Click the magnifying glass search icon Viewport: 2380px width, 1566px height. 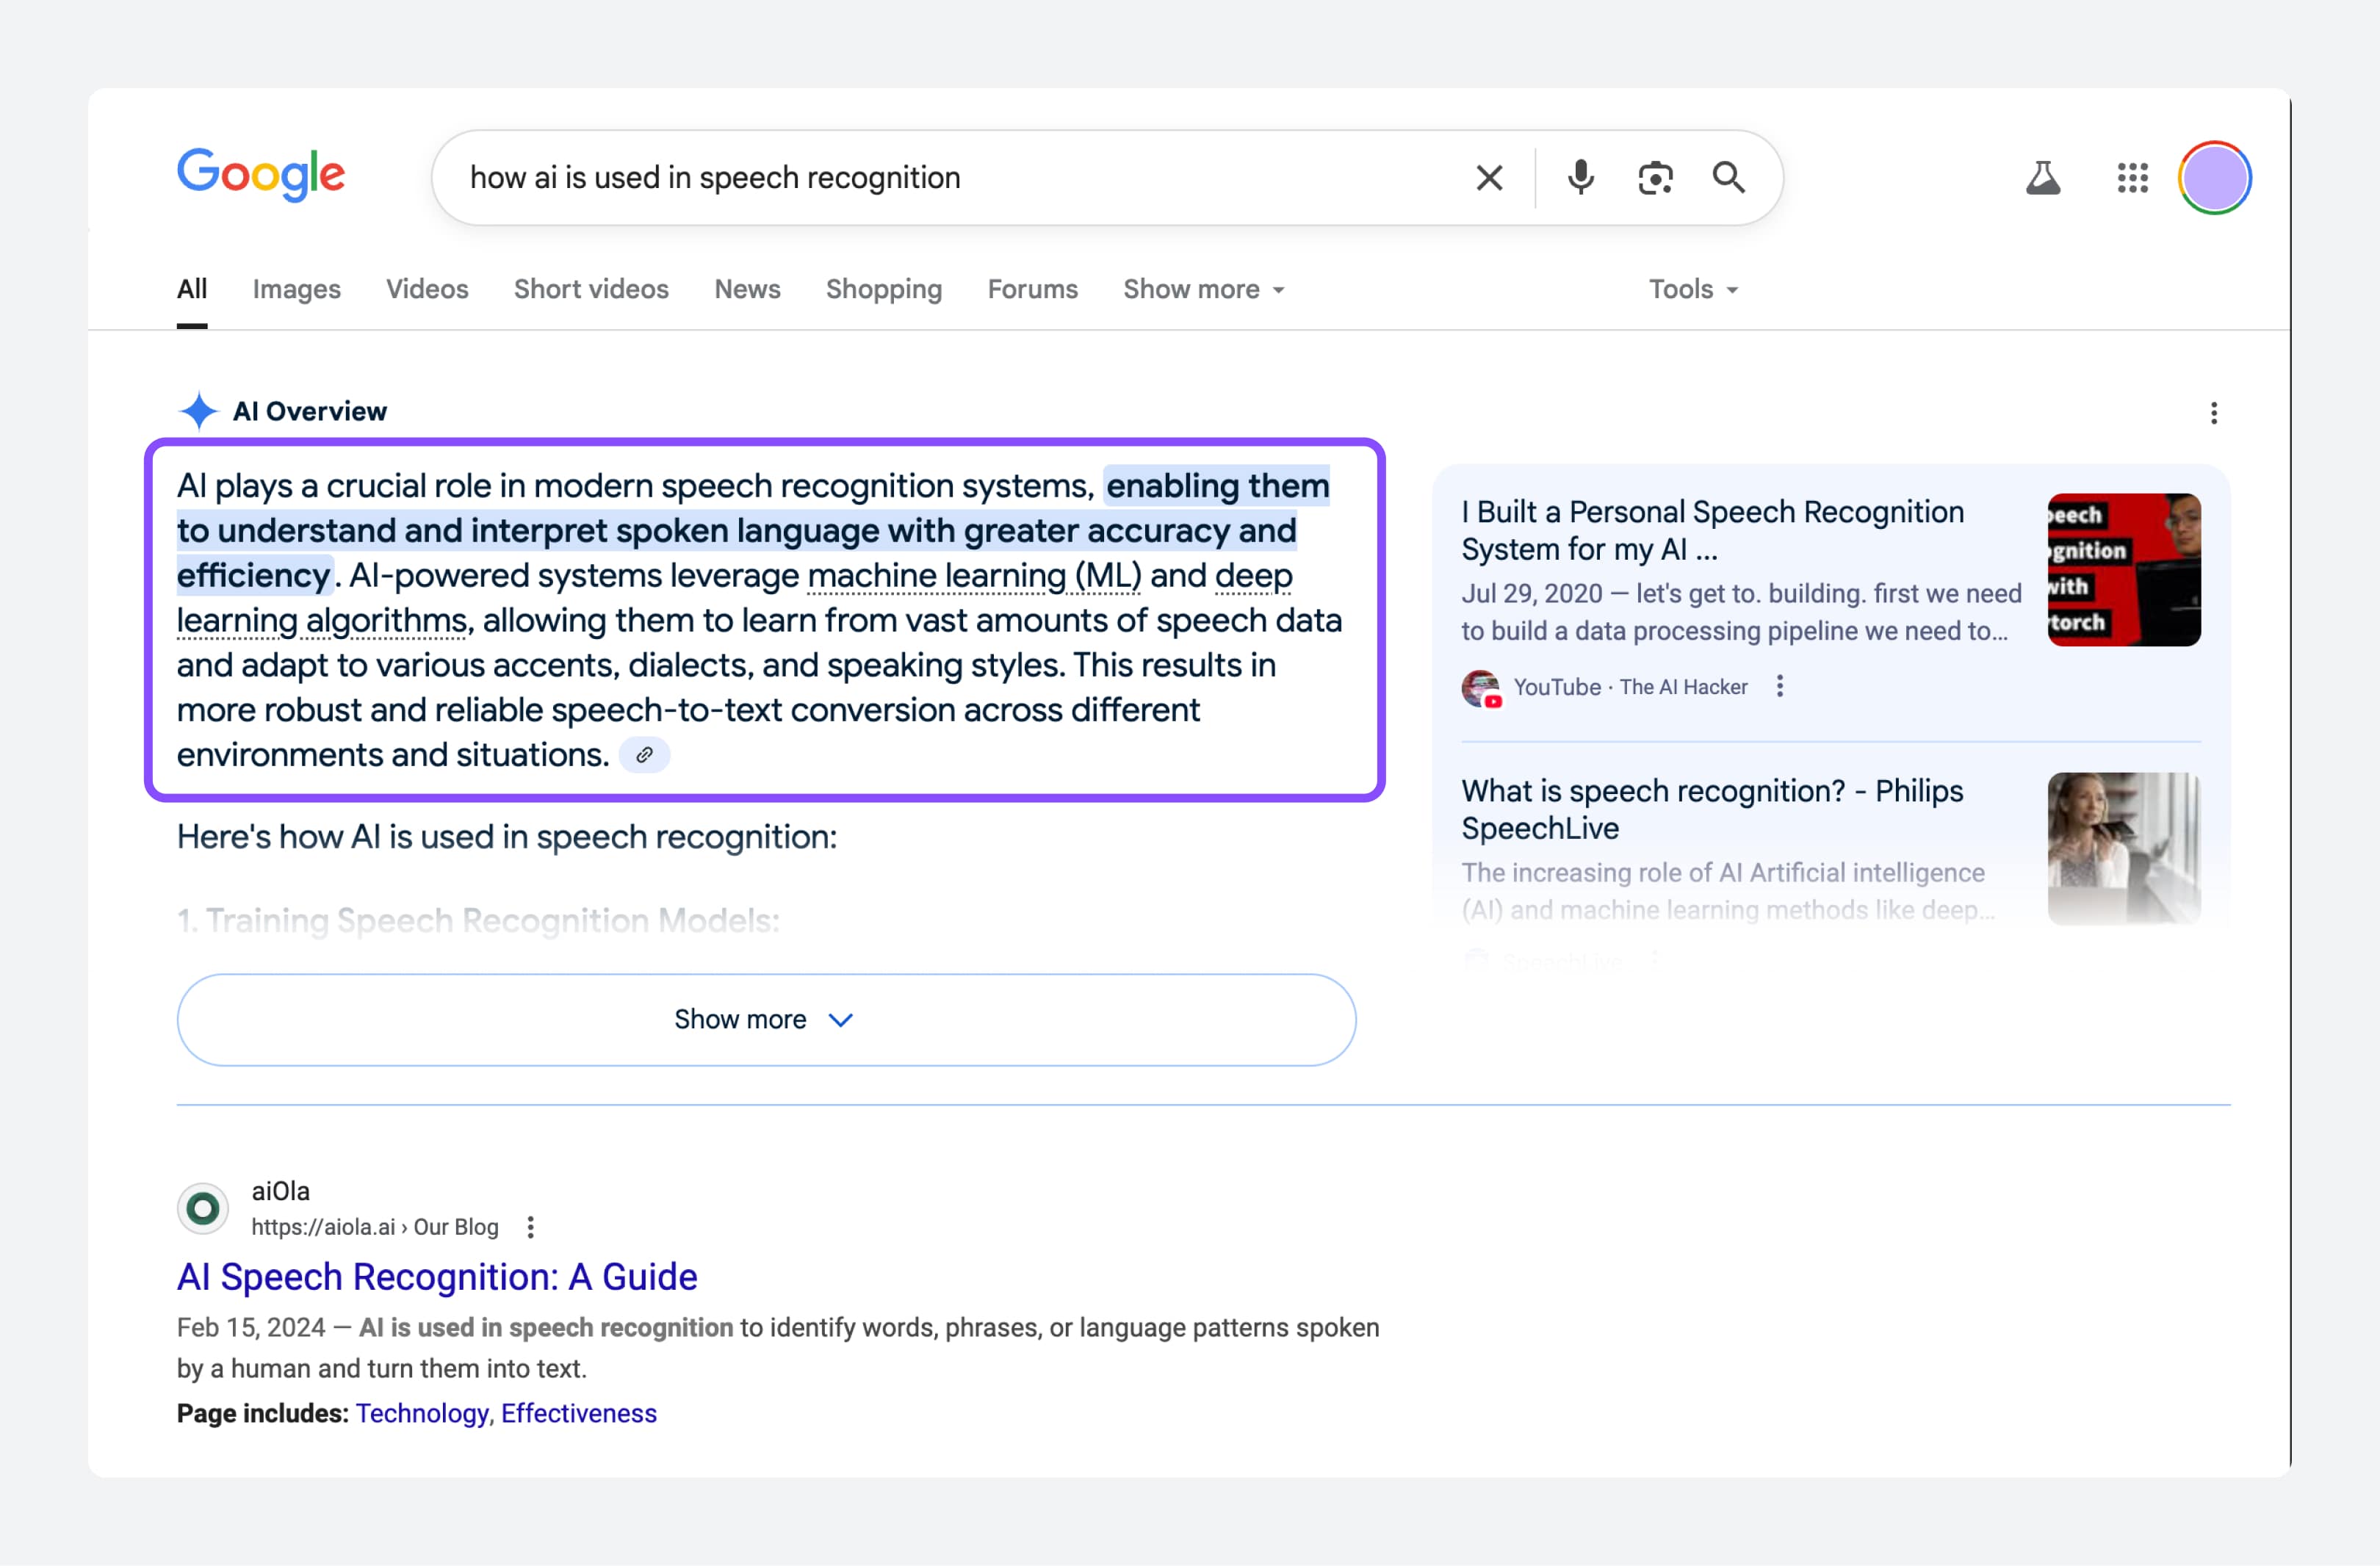pos(1728,178)
